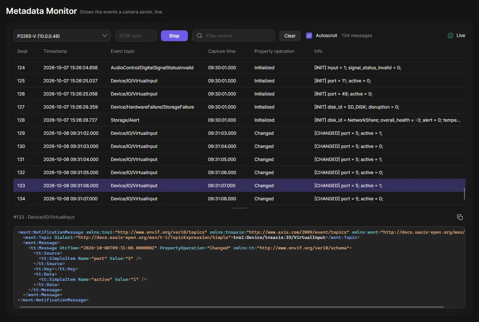479x322 pixels.
Task: Click the Event topic column header
Action: [x=123, y=51]
